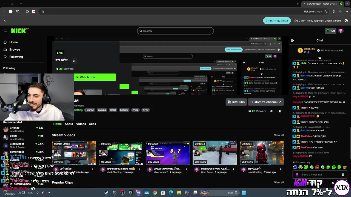Viewport: 351px width, 197px height.
Task: Click the blue headphones emote
Action: coord(295,167)
